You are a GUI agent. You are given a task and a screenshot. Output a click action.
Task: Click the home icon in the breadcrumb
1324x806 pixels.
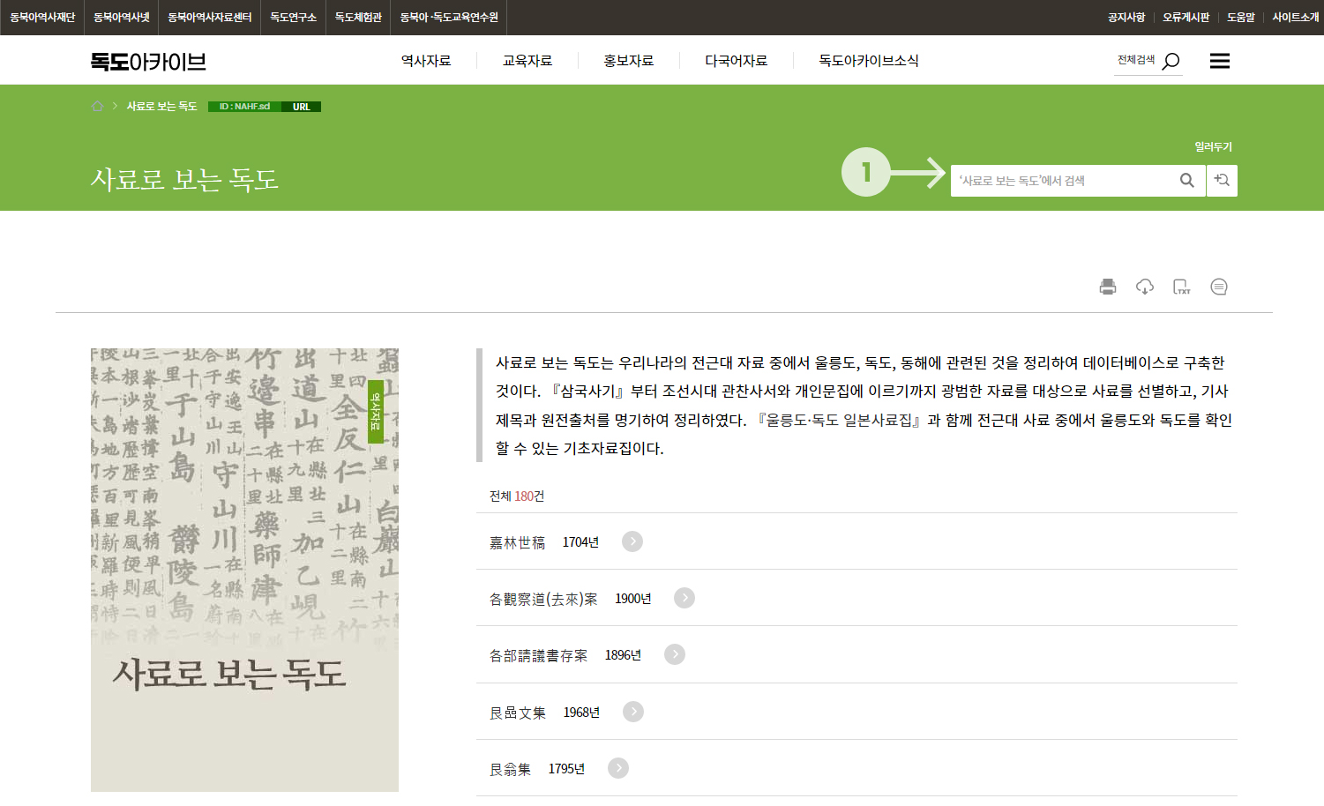[97, 105]
